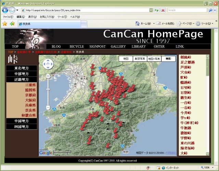Click the popup blocker status bar icon
Screen dimensions: 219x171
(x=148, y=168)
